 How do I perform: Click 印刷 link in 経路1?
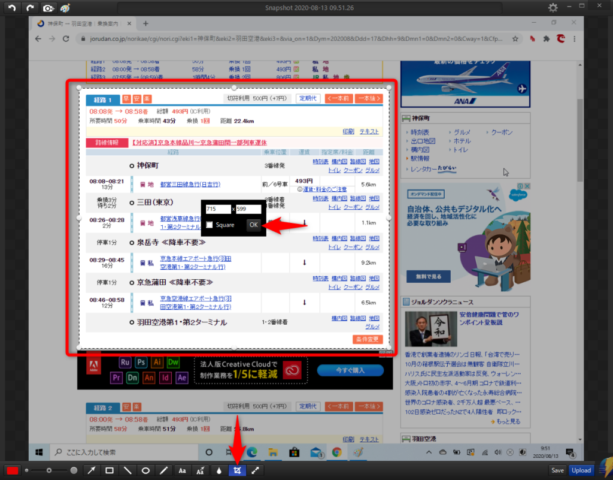click(x=348, y=131)
